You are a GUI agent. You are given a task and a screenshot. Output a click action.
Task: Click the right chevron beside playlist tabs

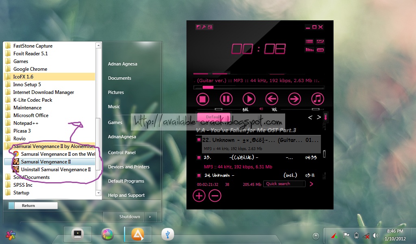point(319,118)
